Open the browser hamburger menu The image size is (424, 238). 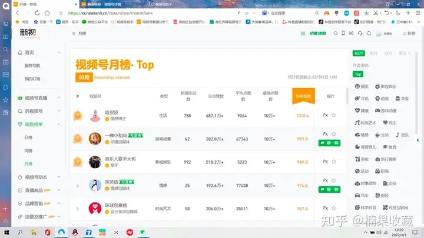click(x=418, y=13)
